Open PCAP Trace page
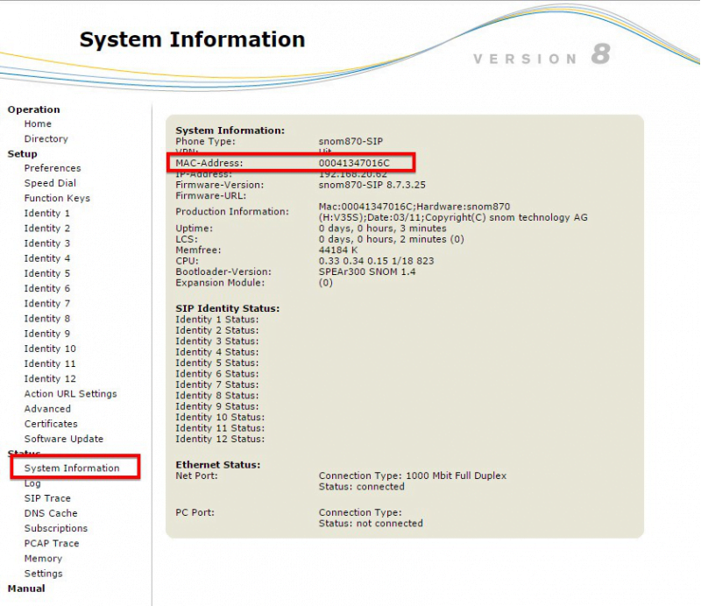 pyautogui.click(x=52, y=544)
